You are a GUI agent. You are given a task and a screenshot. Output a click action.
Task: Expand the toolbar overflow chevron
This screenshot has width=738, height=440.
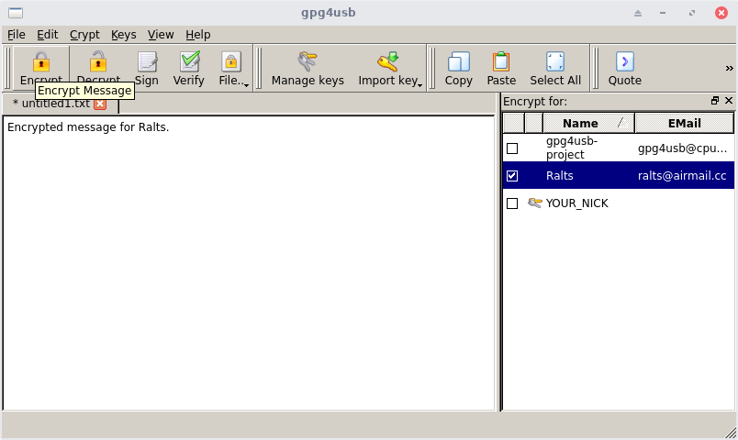coord(729,68)
